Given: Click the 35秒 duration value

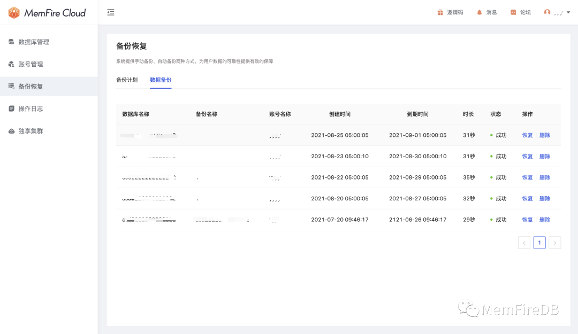Looking at the screenshot, I should (469, 177).
